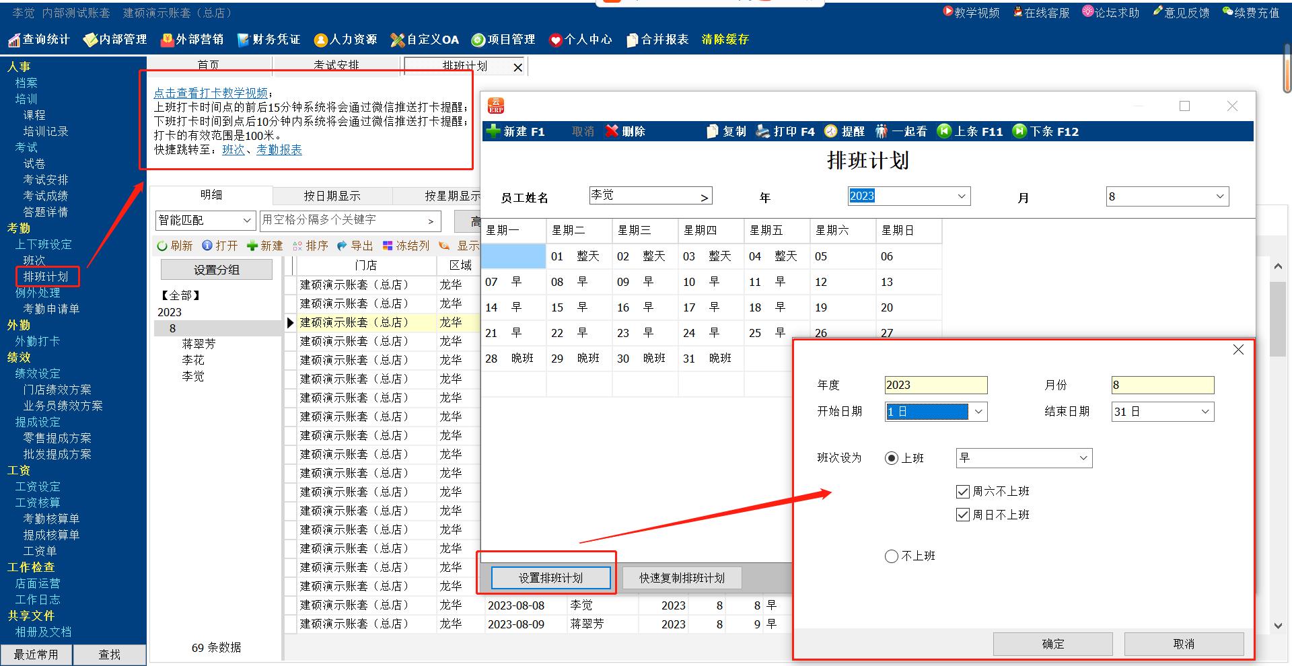
Task: Click the 提醒 reminder button
Action: (x=845, y=131)
